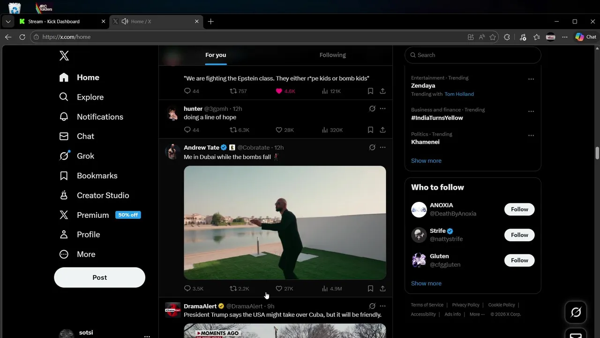600x338 pixels.
Task: Click the Search input field
Action: click(x=472, y=55)
